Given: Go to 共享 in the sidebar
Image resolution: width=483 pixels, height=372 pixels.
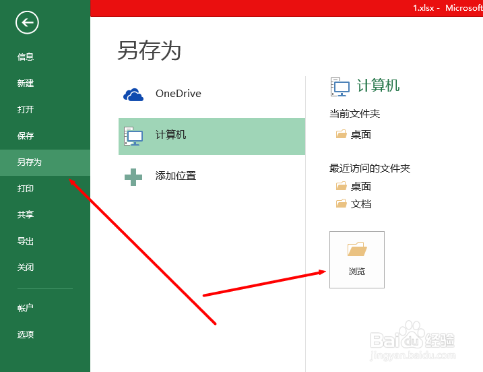Looking at the screenshot, I should [26, 214].
